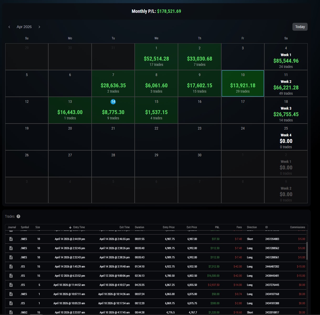Sort trades by Symbol column header
Viewport: 320px width, 315px height.
[x=25, y=227]
